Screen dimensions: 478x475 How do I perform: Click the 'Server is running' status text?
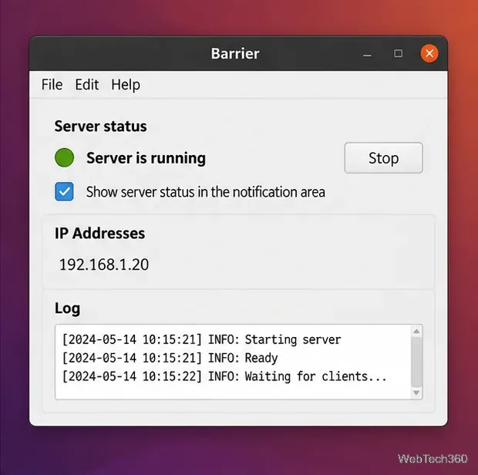[146, 158]
